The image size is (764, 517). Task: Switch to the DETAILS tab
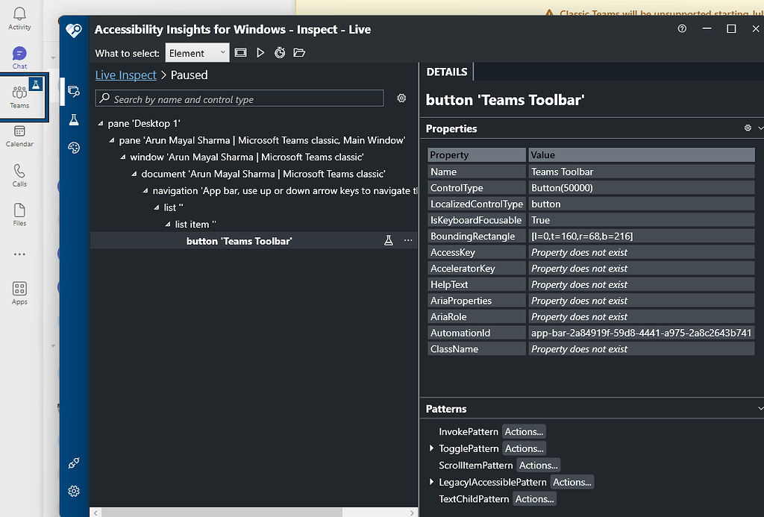(x=446, y=72)
